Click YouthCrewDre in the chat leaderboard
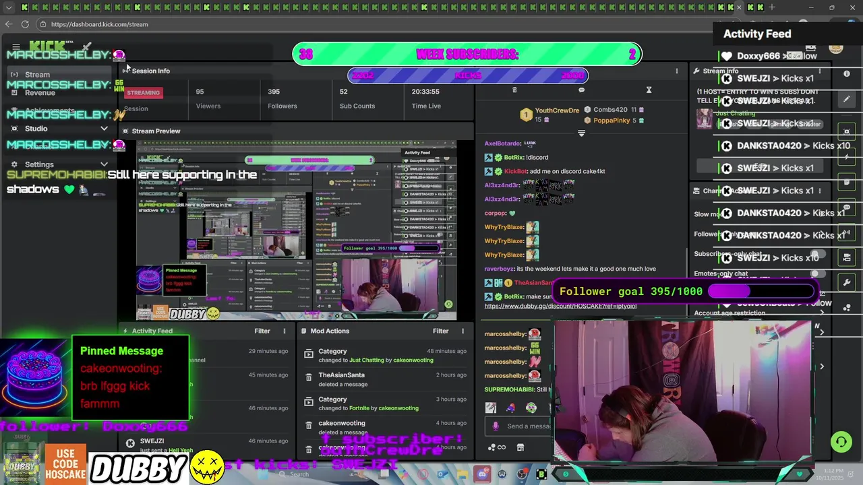Image resolution: width=863 pixels, height=485 pixels. [x=557, y=110]
